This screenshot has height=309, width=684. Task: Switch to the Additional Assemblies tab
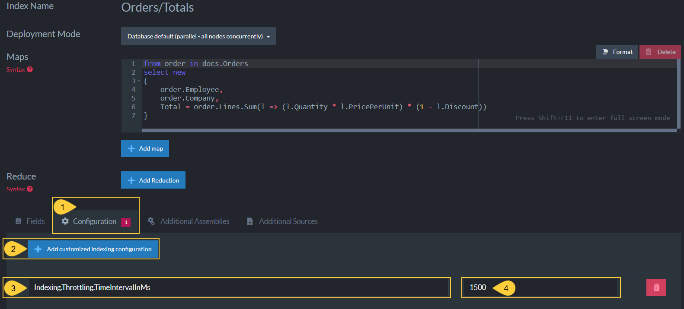[x=189, y=221]
